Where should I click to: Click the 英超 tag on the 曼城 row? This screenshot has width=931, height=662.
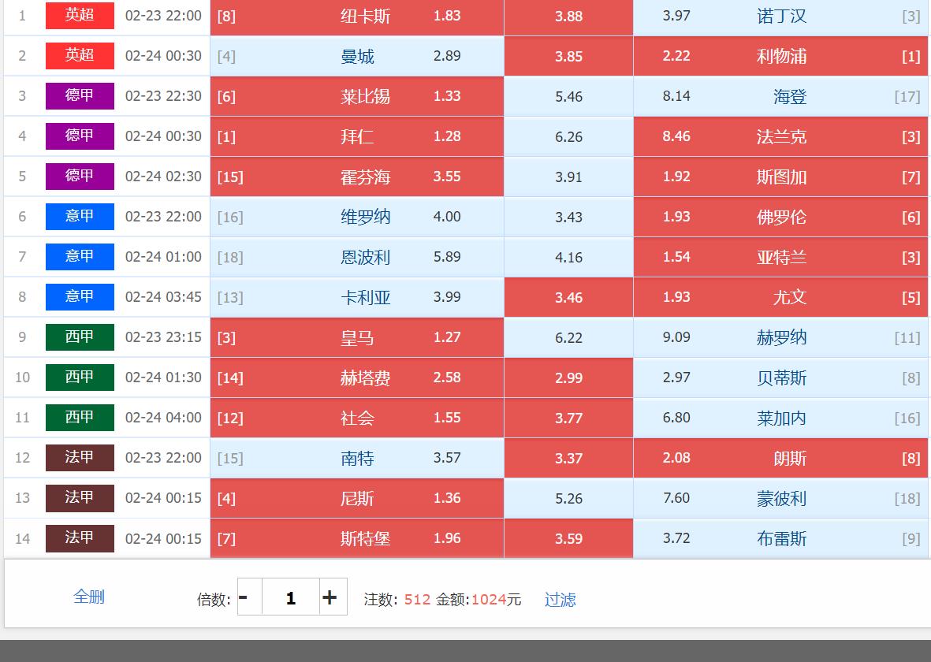pos(80,55)
